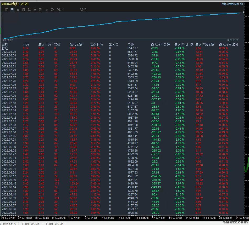Click the MTDriver统计 ,V3.25 title
Image resolution: width=249 pixels, height=225 pixels.
15,4
